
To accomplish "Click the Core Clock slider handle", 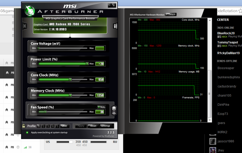I will (x=70, y=79).
